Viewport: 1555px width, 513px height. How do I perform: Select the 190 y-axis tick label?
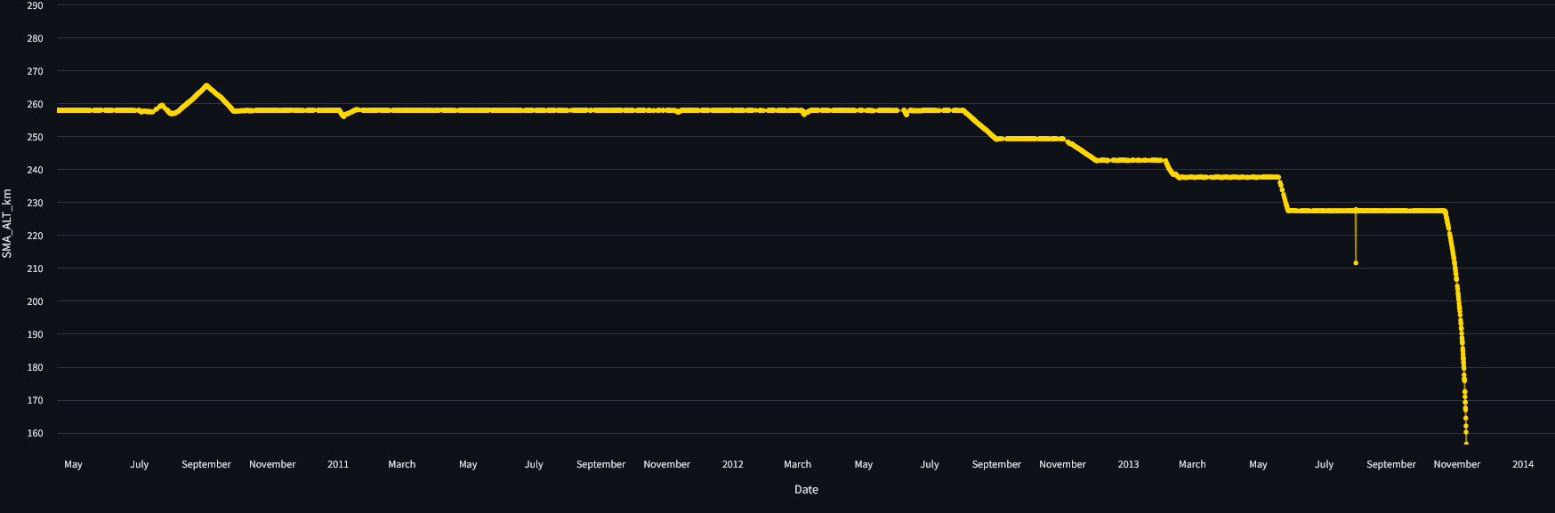[35, 334]
